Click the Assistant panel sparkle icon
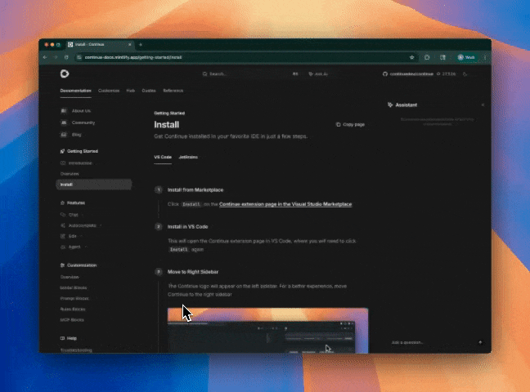 390,105
